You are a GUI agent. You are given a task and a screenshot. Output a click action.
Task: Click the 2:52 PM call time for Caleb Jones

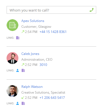click(31, 65)
